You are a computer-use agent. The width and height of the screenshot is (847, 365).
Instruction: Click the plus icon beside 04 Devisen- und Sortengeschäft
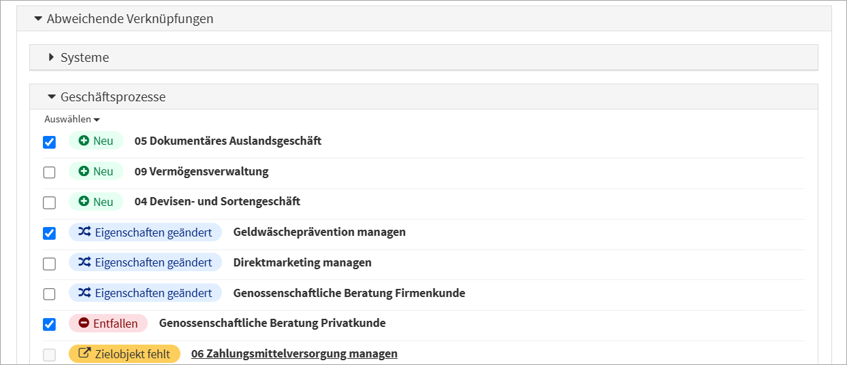pos(84,202)
